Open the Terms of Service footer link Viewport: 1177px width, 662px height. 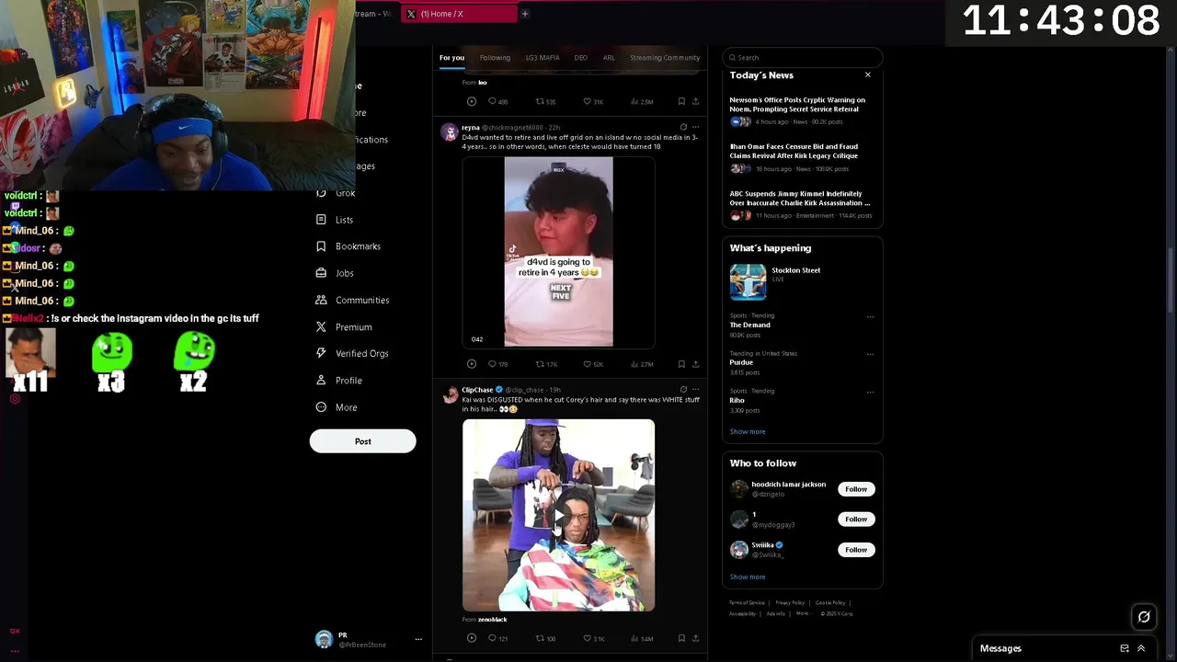click(747, 603)
